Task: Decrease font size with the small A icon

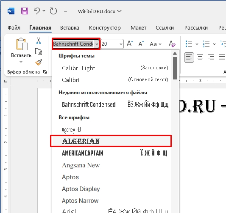Action: [141, 44]
